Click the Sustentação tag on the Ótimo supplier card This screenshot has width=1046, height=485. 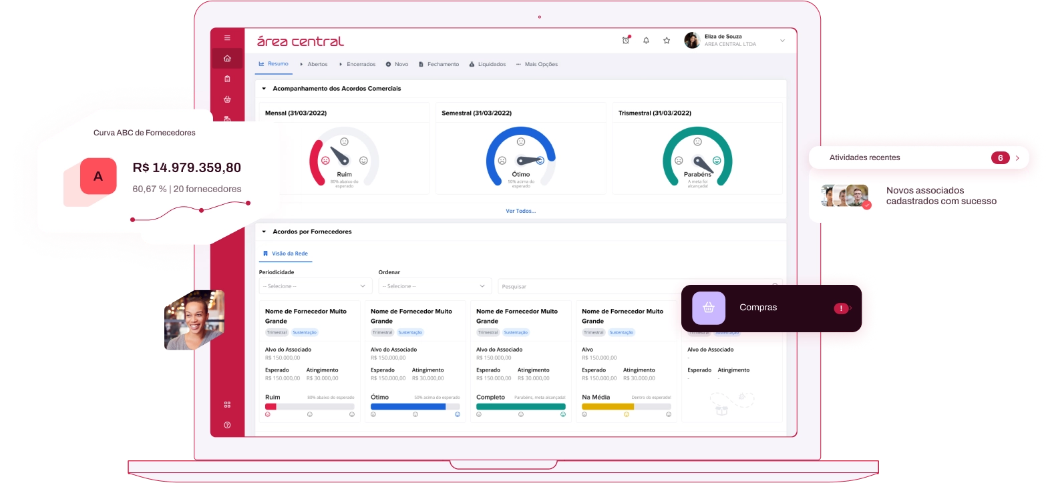click(x=410, y=332)
